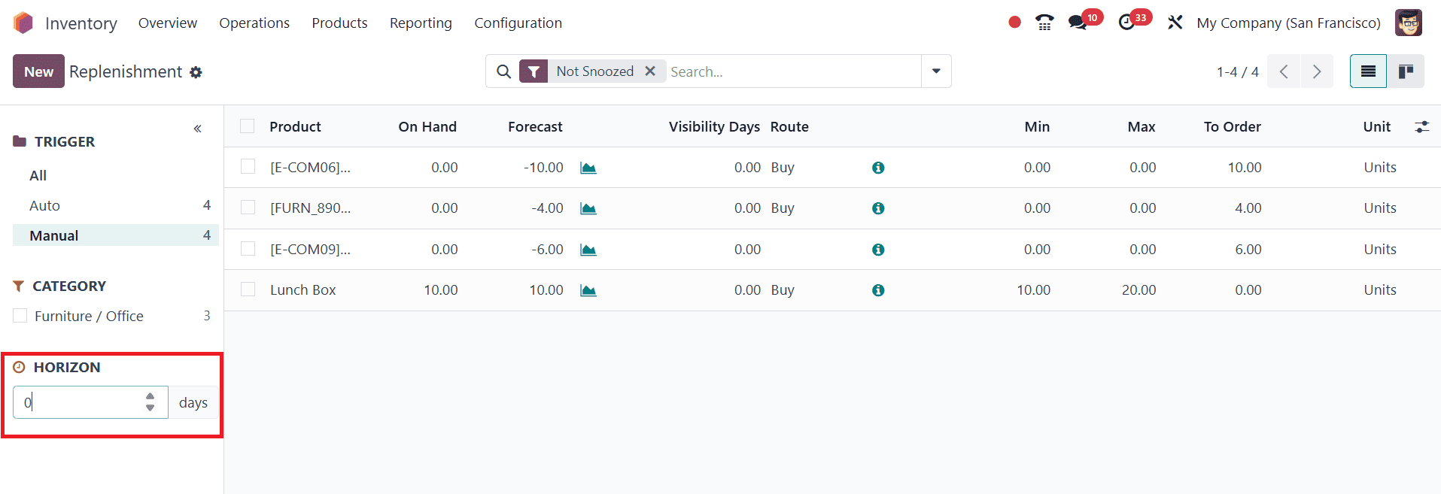Switch to kanban view
The image size is (1441, 494).
point(1406,71)
